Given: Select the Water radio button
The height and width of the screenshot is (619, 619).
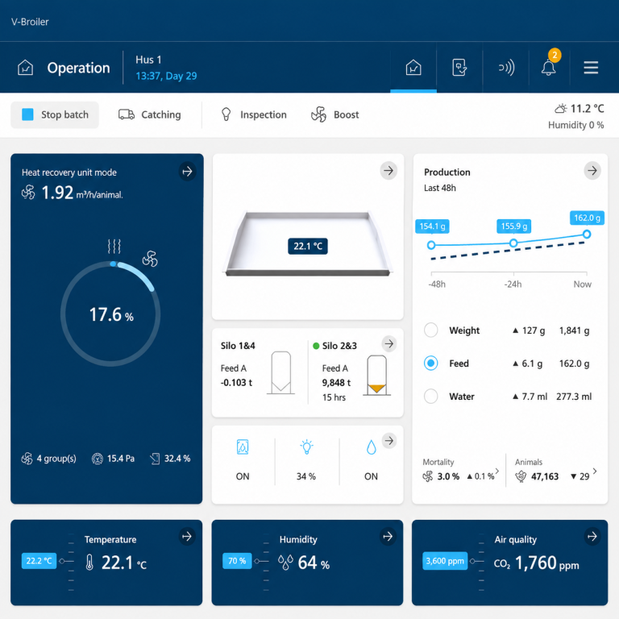Looking at the screenshot, I should [430, 397].
